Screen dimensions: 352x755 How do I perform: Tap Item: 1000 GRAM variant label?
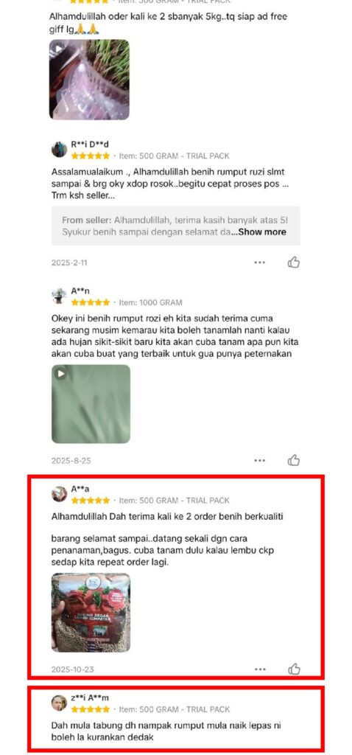(150, 302)
